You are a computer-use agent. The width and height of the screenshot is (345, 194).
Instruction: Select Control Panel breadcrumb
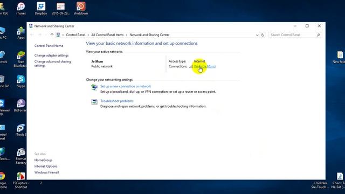[75, 34]
